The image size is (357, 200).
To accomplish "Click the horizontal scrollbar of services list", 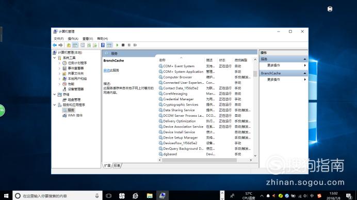I will pos(205,160).
